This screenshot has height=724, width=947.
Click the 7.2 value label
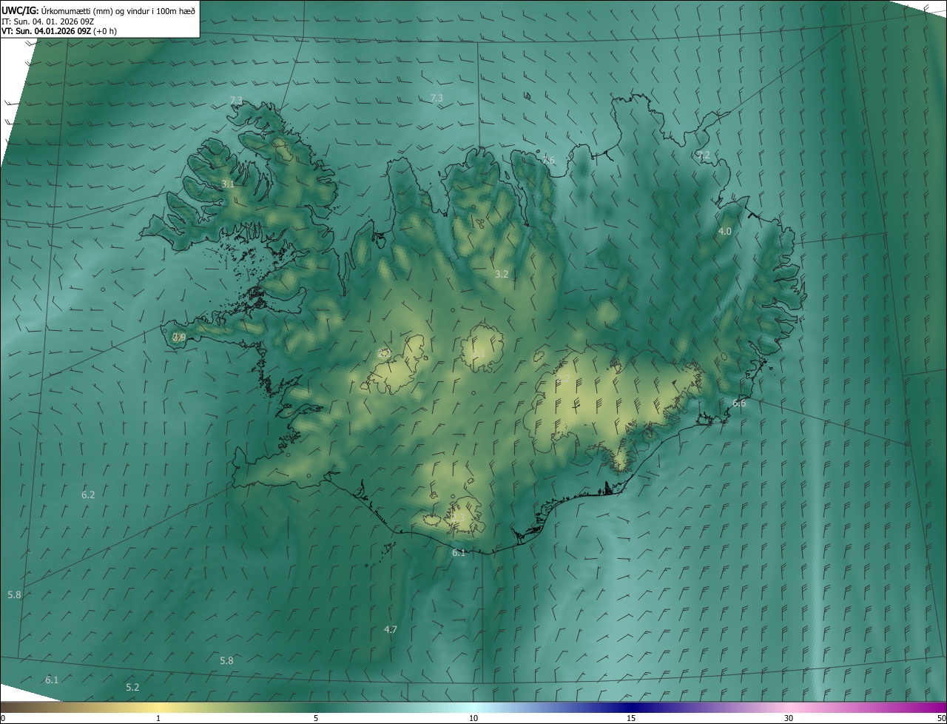[x=704, y=155]
